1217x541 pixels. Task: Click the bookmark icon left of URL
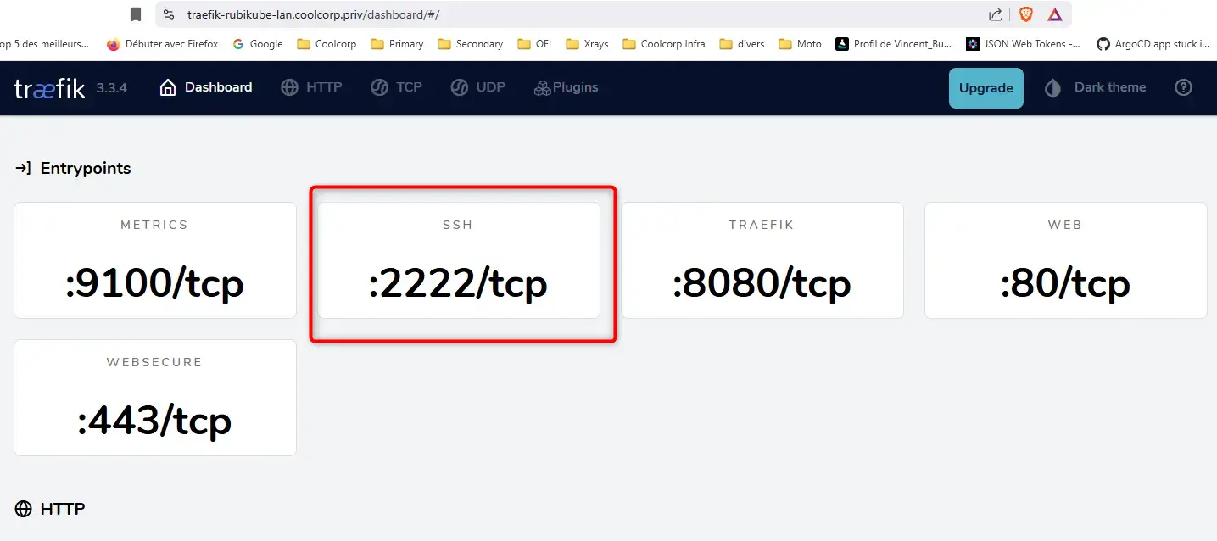[x=136, y=14]
